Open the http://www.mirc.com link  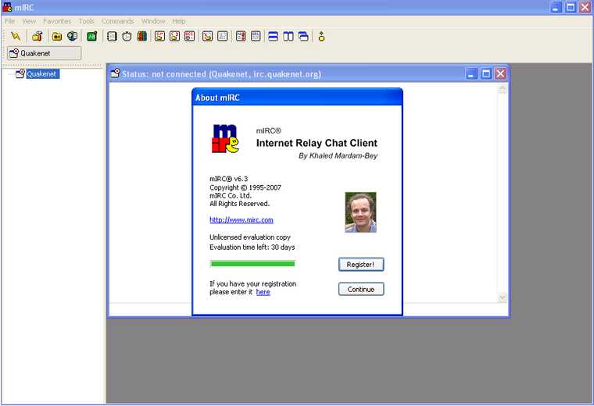tap(242, 220)
